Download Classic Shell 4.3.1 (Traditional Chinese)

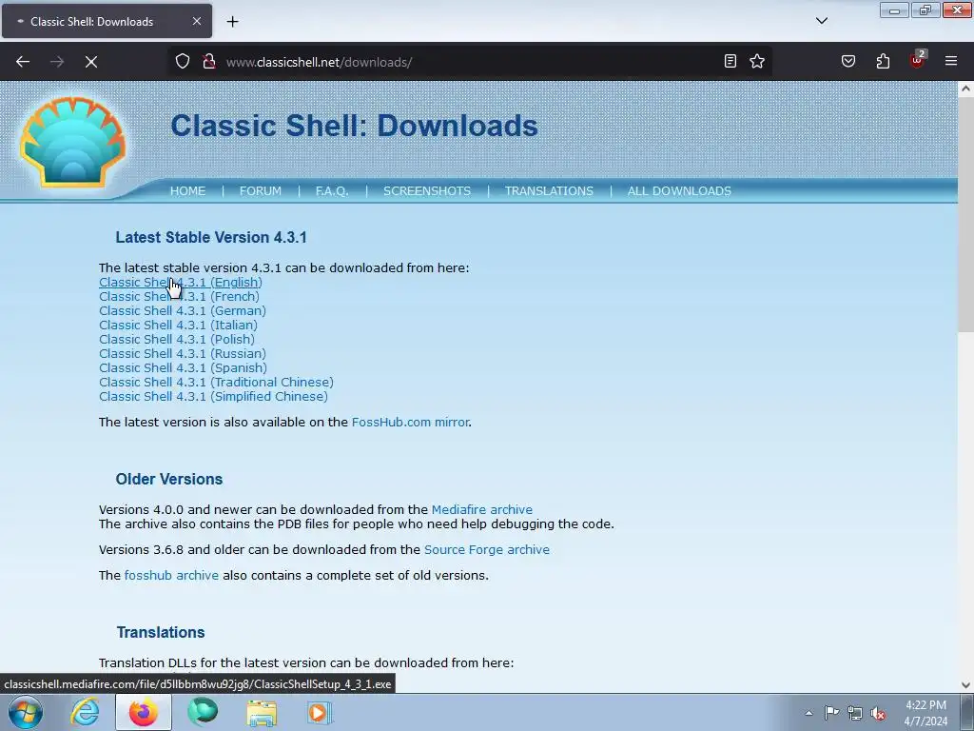pos(216,383)
